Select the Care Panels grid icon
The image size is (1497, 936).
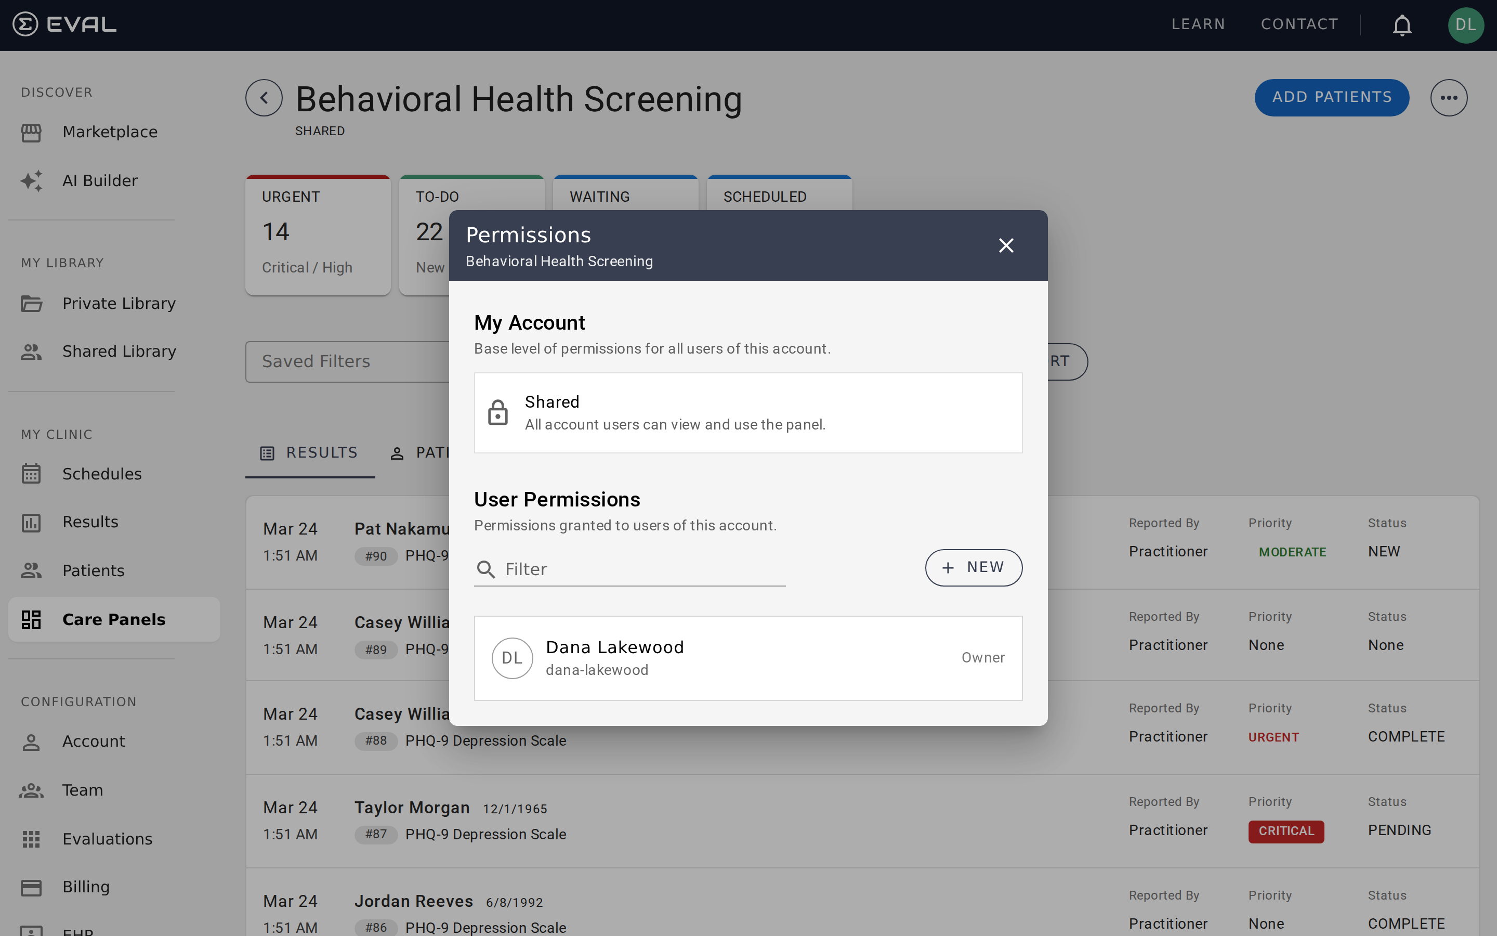(x=32, y=619)
